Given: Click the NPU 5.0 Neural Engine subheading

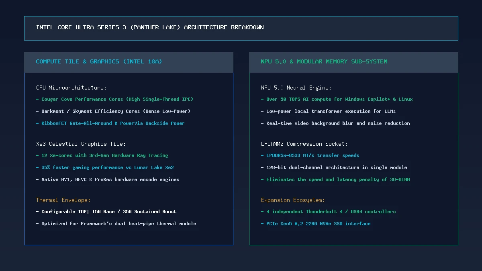Looking at the screenshot, I should click(296, 88).
